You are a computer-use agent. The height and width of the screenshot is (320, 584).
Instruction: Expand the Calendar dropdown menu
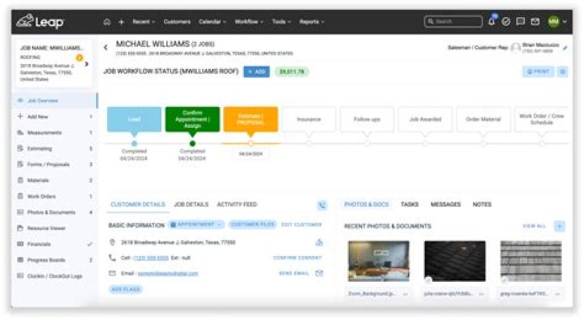(213, 22)
